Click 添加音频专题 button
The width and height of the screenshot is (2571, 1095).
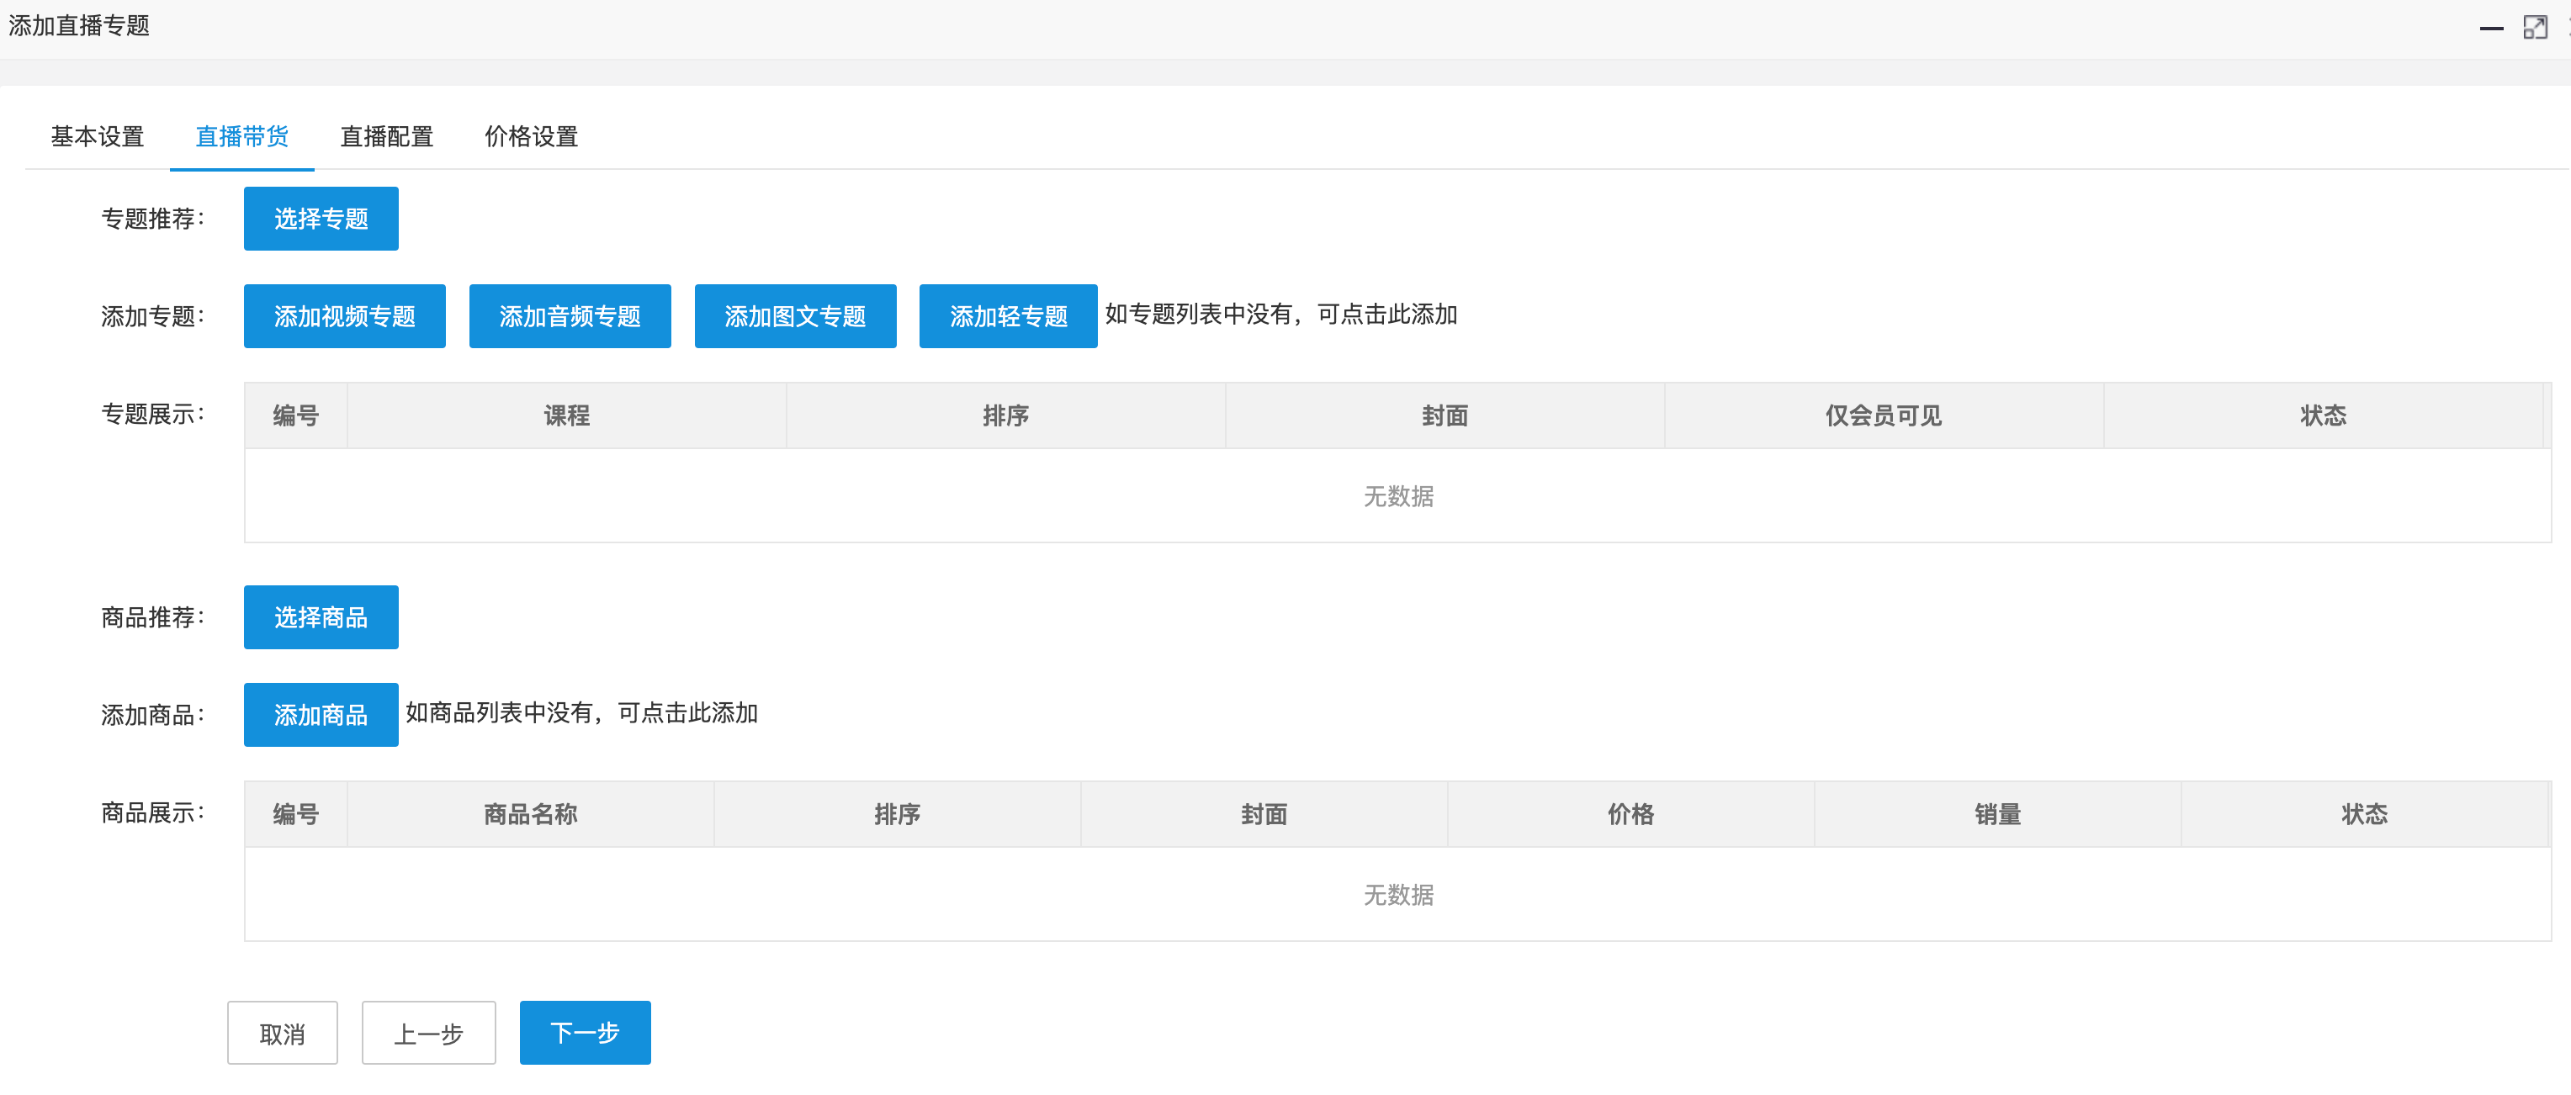click(570, 316)
